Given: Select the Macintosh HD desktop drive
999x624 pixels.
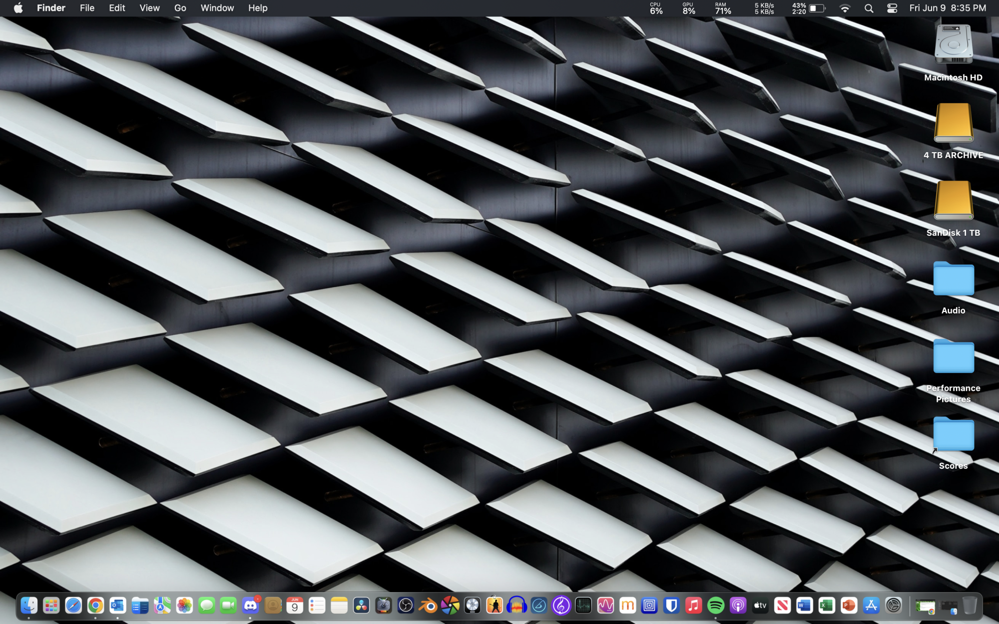Looking at the screenshot, I should 954,44.
